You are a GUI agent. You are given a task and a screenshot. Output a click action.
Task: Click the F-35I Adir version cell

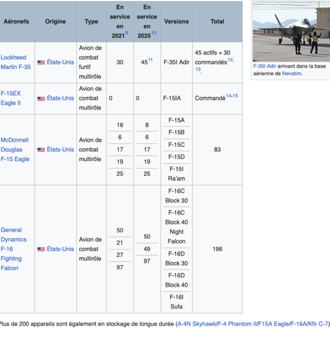177,62
